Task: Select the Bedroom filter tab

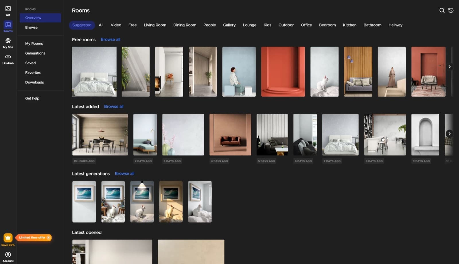Action: [x=327, y=25]
